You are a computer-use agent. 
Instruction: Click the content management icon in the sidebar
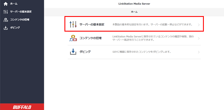[x=6, y=20]
